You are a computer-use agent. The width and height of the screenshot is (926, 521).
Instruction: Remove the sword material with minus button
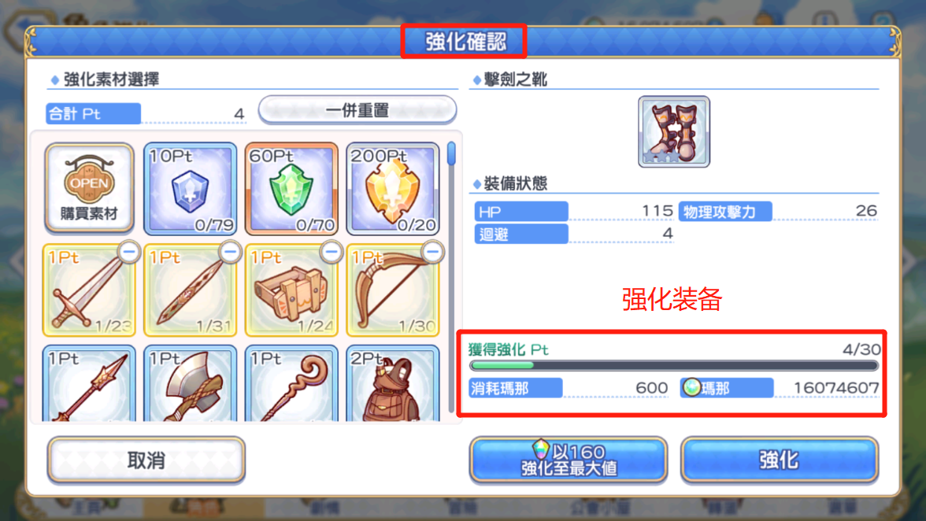pyautogui.click(x=129, y=252)
